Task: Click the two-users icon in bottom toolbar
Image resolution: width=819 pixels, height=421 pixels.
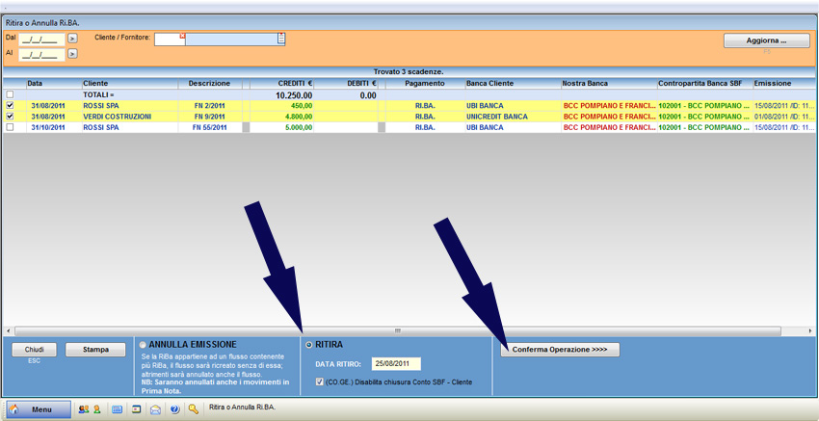Action: (x=84, y=409)
